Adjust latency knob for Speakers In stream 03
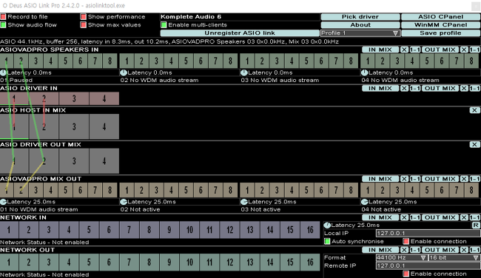Image resolution: width=481 pixels, height=278 pixels. (244, 72)
